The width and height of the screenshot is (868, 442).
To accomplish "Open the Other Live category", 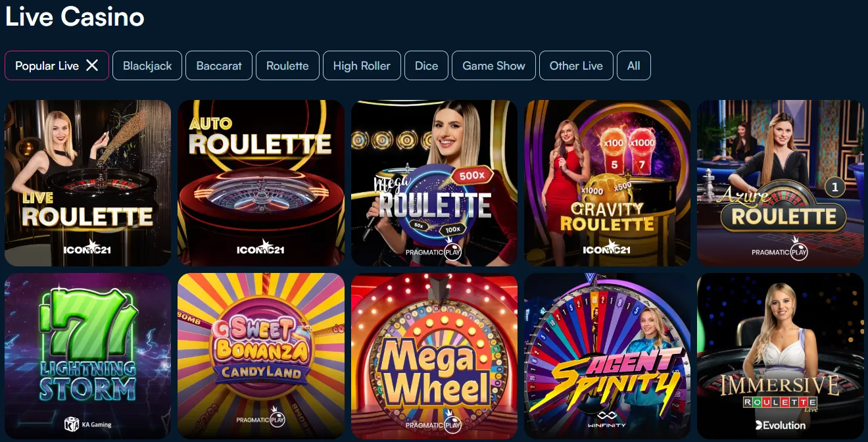I will point(576,65).
